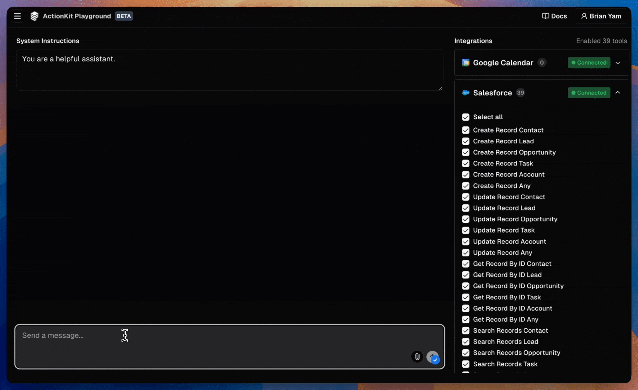
Task: Expand the Google Calendar integration
Action: 618,63
